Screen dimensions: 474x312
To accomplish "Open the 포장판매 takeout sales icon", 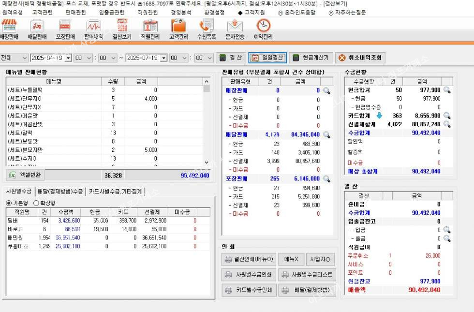I will click(65, 29).
